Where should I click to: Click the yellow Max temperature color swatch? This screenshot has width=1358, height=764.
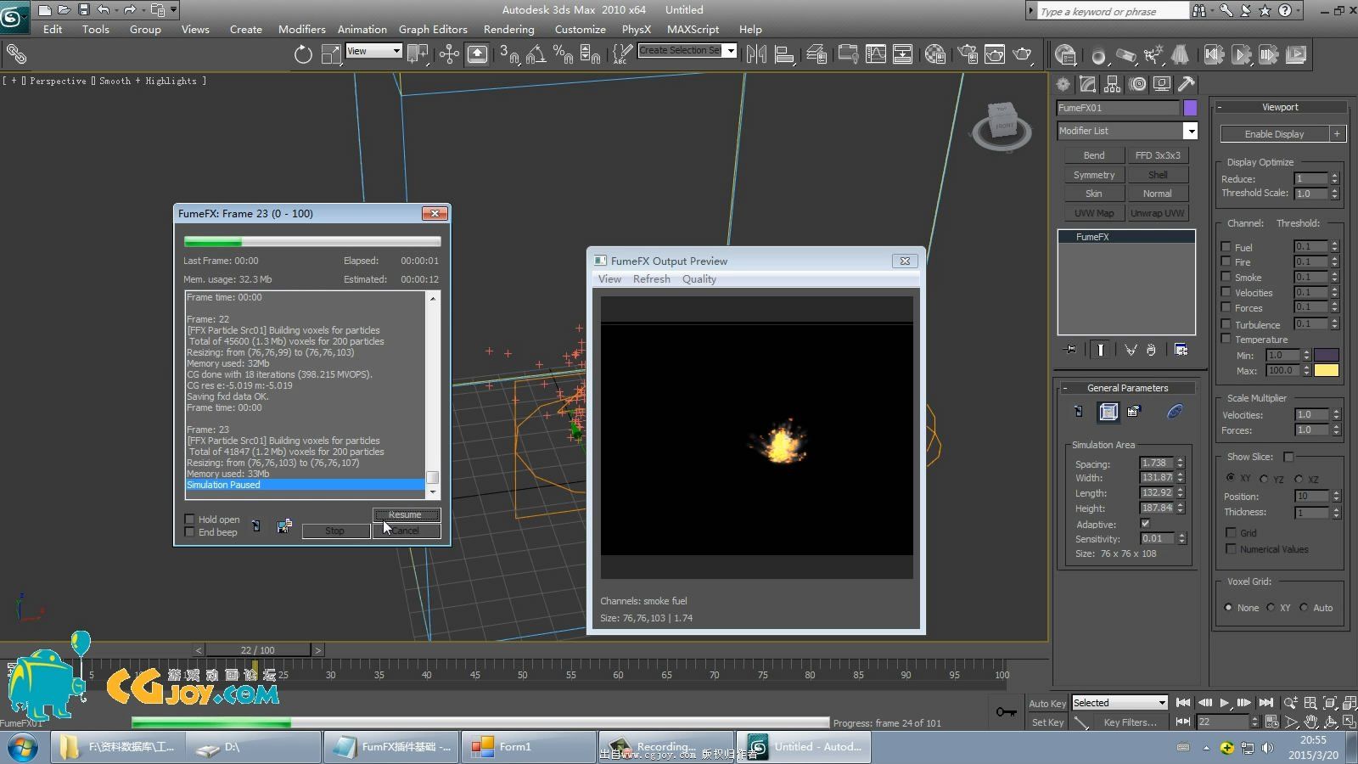point(1326,370)
